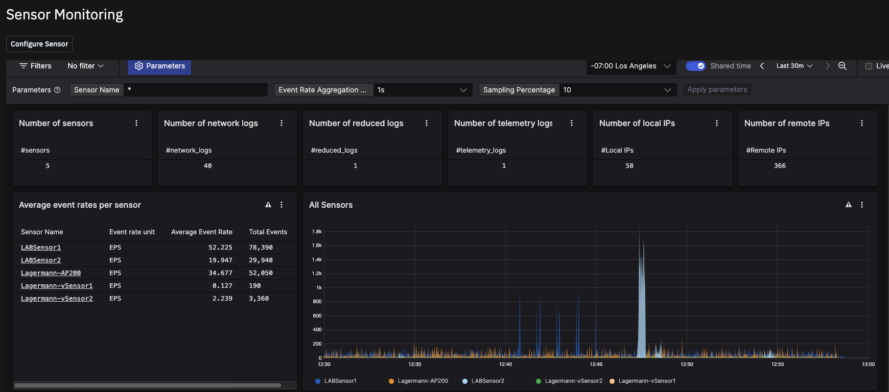889x392 pixels.
Task: Click the Total Events column header
Action: click(x=268, y=232)
